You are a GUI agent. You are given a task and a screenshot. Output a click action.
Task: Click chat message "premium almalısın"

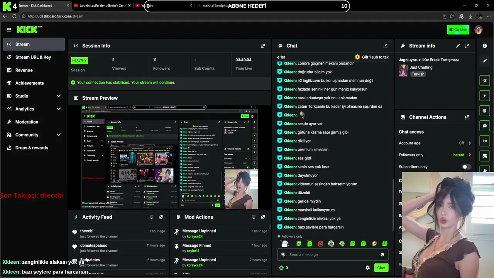(313, 149)
